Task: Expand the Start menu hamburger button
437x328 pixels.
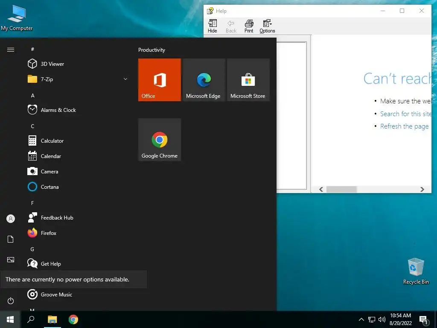Action: [x=11, y=50]
